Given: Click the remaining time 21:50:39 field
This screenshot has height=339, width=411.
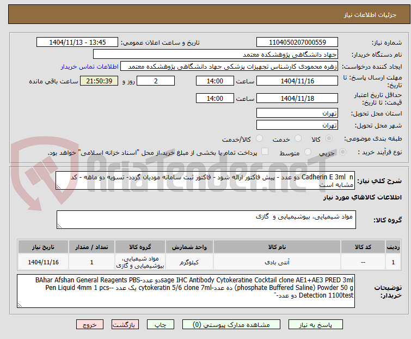Looking at the screenshot, I should pyautogui.click(x=99, y=81).
